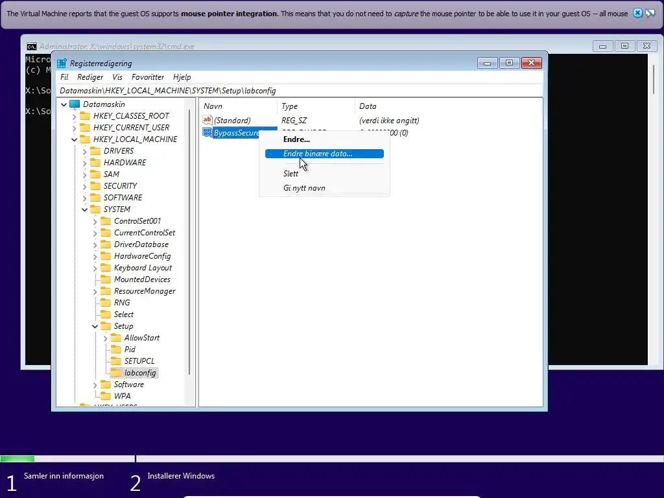Click the don't-show-again icon in VM notification
This screenshot has width=664, height=498.
coord(650,13)
